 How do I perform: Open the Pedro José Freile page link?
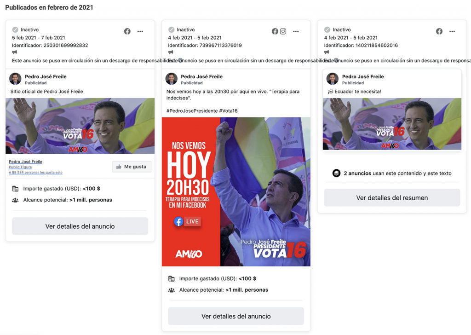[x=26, y=162]
